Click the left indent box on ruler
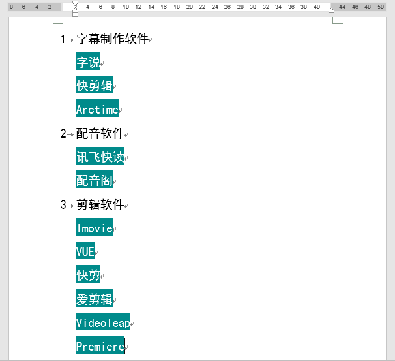 click(x=75, y=14)
